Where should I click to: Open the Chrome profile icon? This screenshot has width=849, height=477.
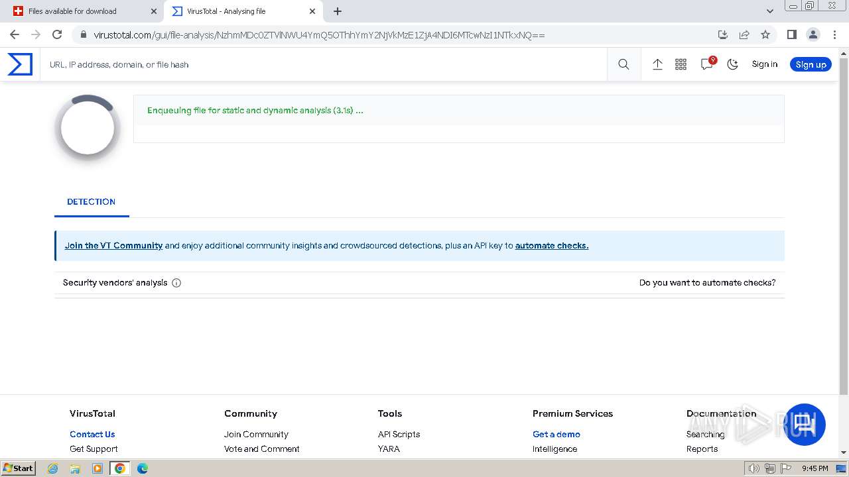[813, 34]
